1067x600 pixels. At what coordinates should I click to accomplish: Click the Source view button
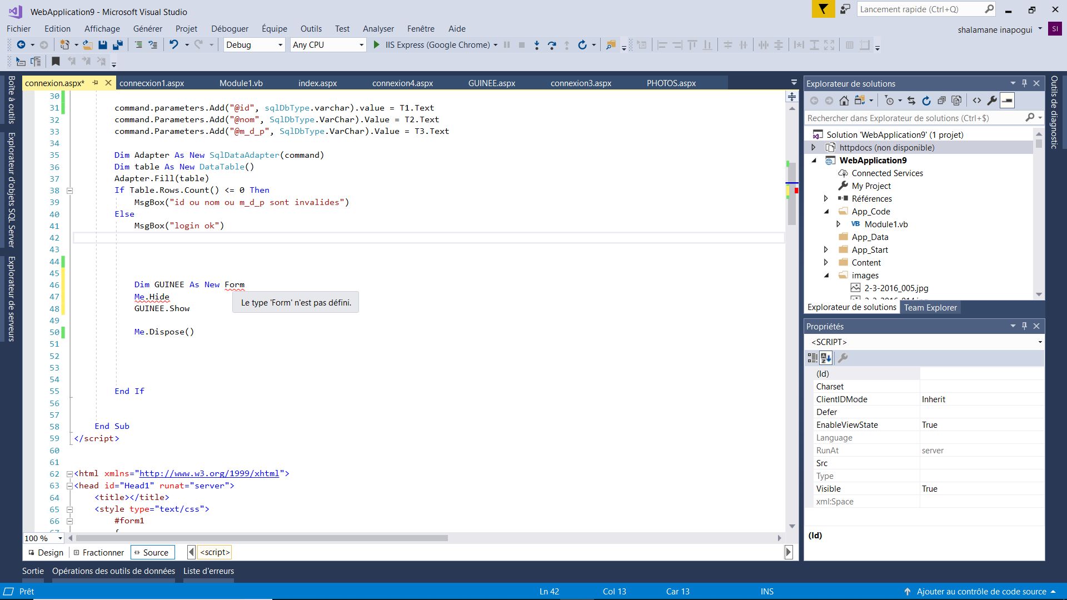[x=152, y=553]
